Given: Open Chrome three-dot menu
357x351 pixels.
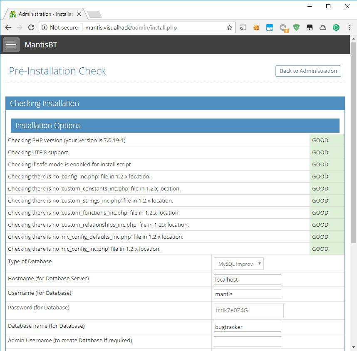Looking at the screenshot, I should (350, 27).
